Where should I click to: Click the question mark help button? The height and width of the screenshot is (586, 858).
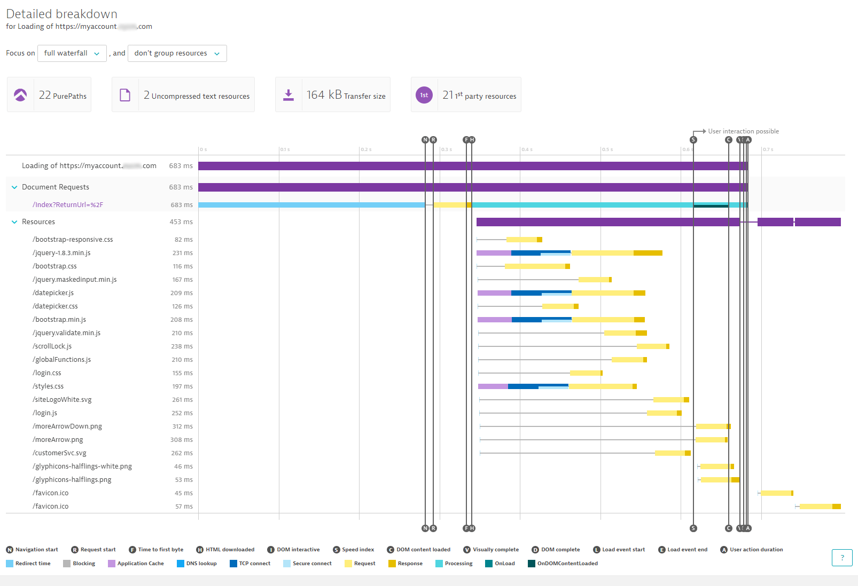click(x=842, y=558)
